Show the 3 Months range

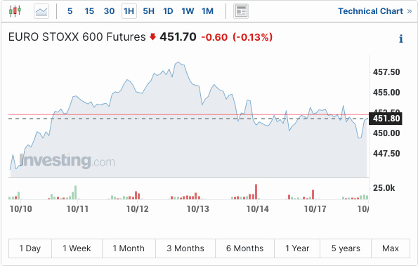tap(185, 248)
